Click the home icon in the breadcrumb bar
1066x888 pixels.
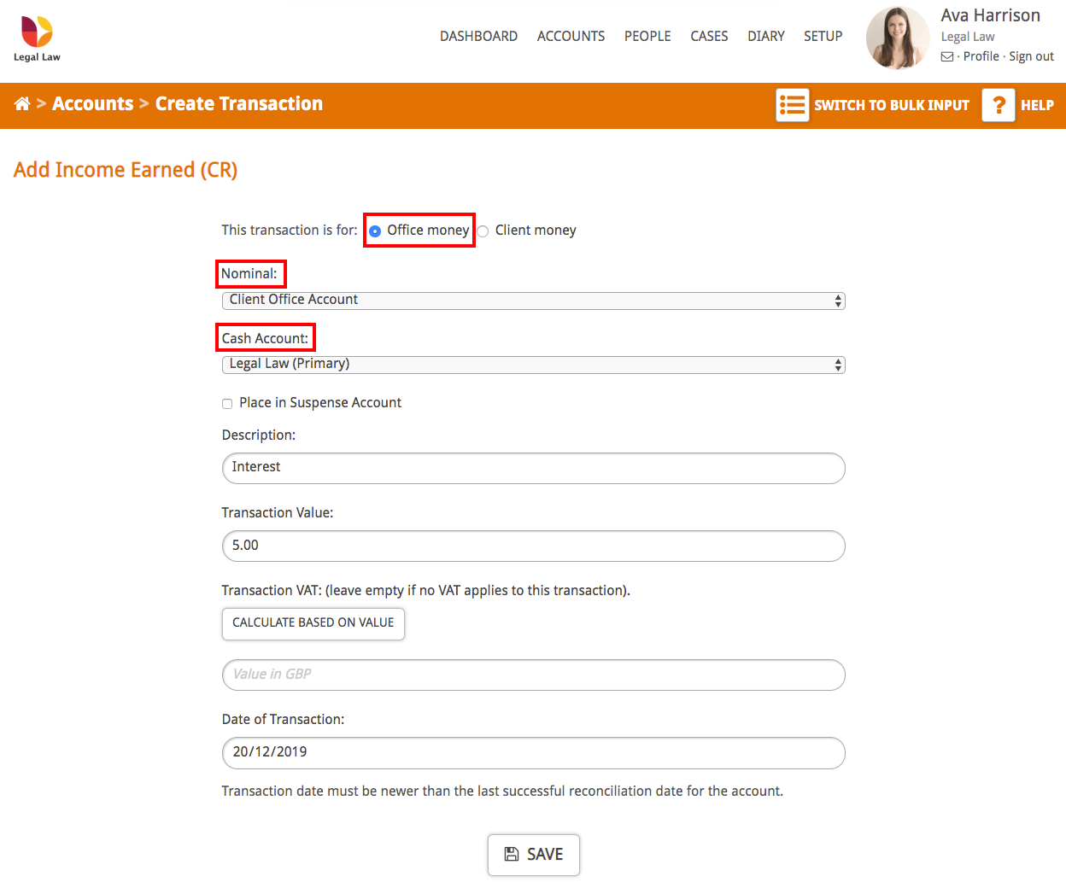[x=21, y=103]
